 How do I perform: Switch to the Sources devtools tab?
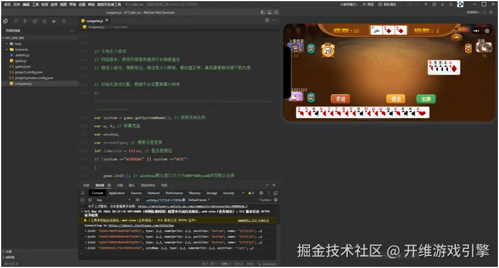(136, 193)
